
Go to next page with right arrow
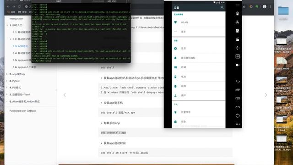coord(266,95)
